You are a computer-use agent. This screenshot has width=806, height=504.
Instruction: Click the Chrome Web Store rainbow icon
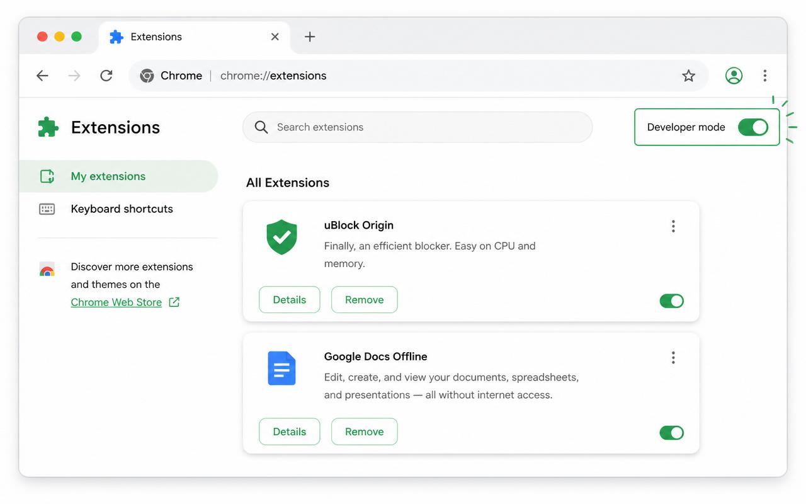47,270
